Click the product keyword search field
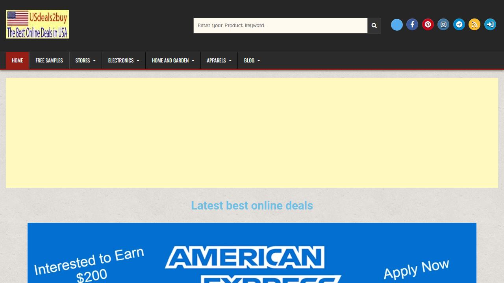Viewport: 504px width, 283px height. (280, 25)
